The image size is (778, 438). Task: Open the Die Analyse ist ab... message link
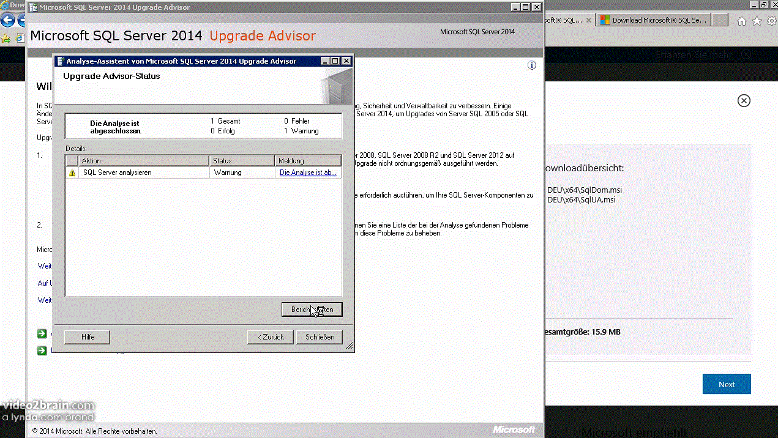(308, 173)
